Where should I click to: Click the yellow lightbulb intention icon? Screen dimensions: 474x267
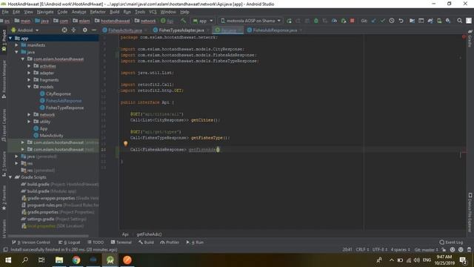point(125,144)
